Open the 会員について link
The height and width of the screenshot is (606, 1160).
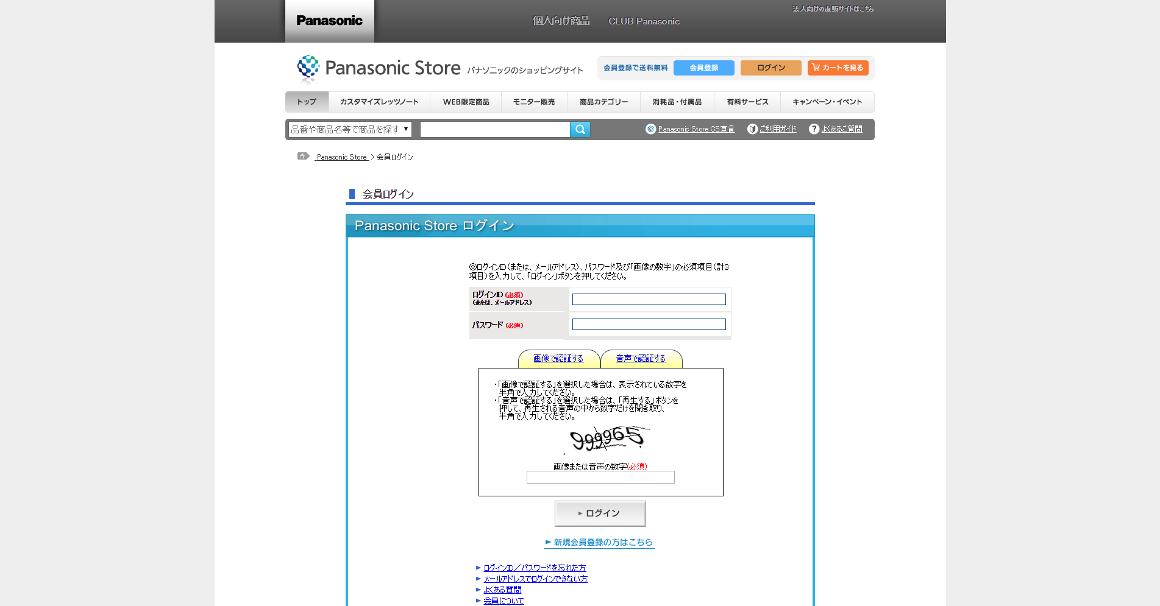click(503, 601)
